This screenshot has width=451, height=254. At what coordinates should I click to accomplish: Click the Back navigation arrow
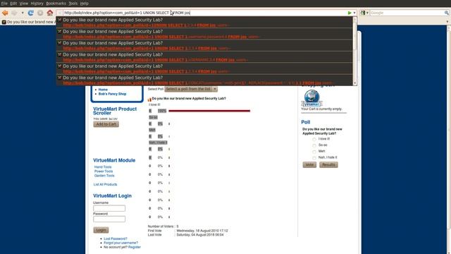tap(5, 13)
